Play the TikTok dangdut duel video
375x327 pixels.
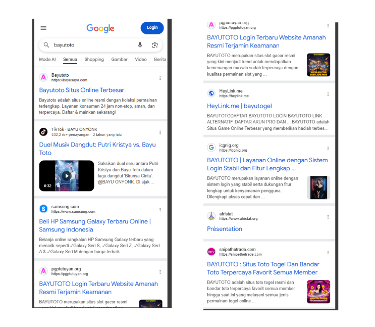pyautogui.click(x=67, y=176)
